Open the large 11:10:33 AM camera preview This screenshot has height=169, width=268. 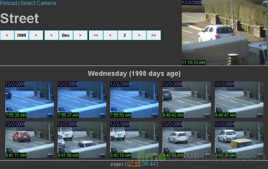[x=224, y=33]
